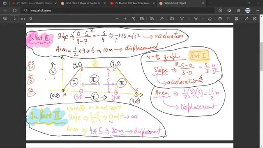Refresh the current page
The image size is (263, 148).
[x=15, y=10]
